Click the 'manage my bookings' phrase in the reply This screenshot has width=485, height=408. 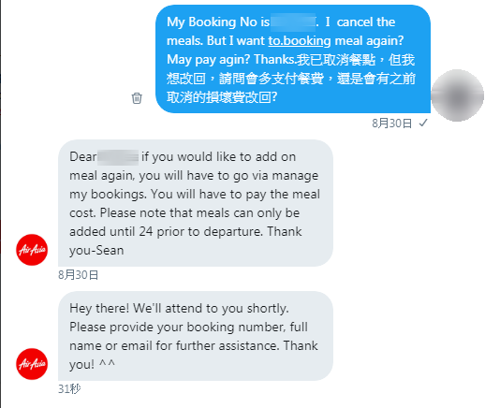click(194, 184)
